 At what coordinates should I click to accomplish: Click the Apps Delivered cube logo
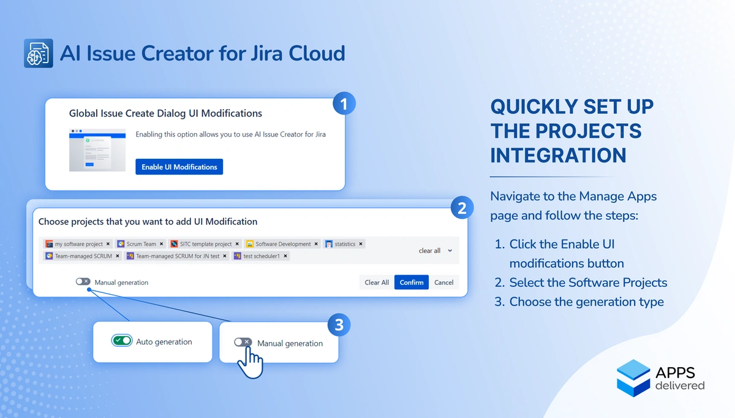click(x=633, y=378)
